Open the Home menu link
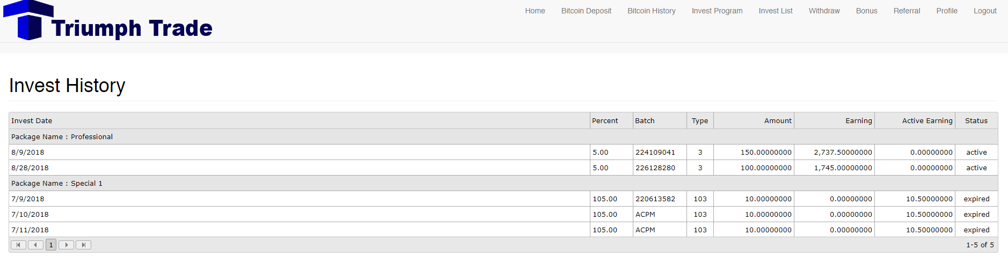 tap(535, 11)
